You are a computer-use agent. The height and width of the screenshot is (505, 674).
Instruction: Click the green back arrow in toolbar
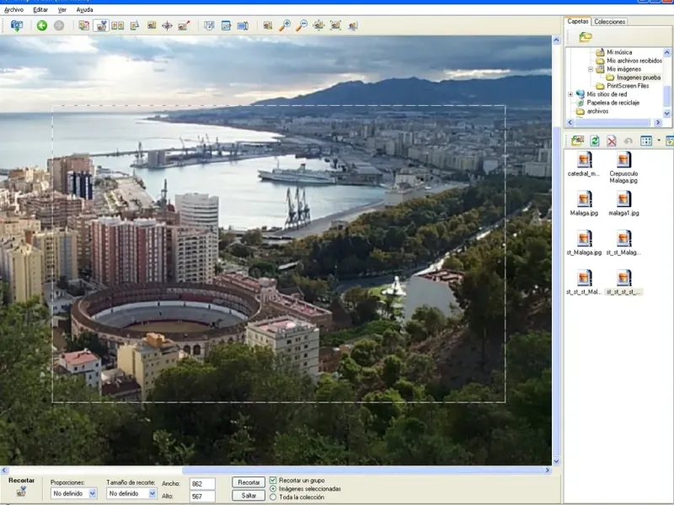[41, 26]
